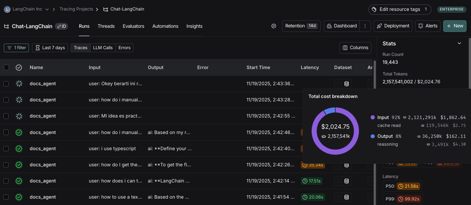Click the LangChain Inc organization avatar
Screen dimensions: 471x205
pyautogui.click(x=7, y=9)
